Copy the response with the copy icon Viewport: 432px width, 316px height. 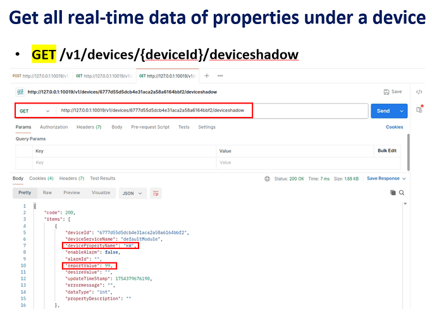tap(393, 193)
